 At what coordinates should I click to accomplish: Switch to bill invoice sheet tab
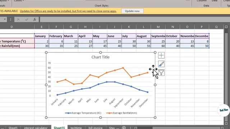[x=95, y=128]
